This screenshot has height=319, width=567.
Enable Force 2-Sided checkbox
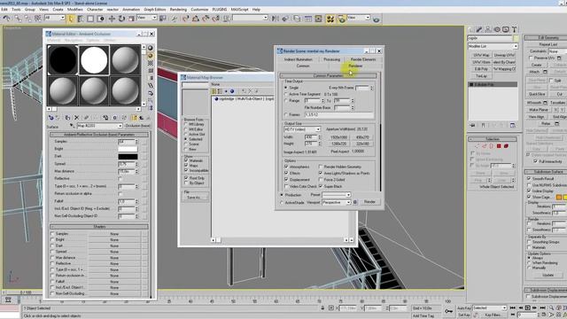[321, 180]
